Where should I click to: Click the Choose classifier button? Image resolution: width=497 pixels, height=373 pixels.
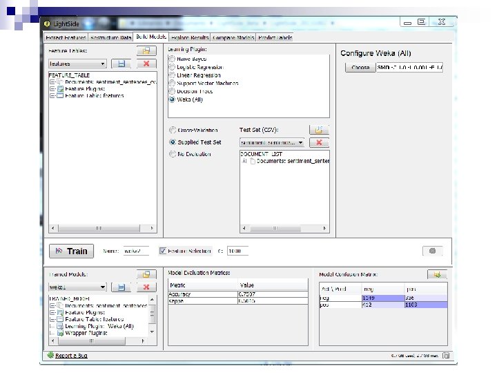(x=360, y=68)
